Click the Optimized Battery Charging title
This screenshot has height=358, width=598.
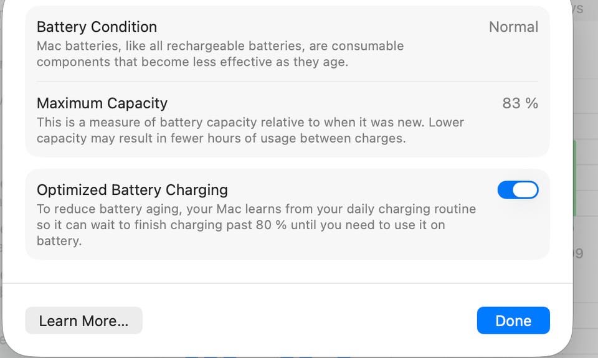pos(132,190)
